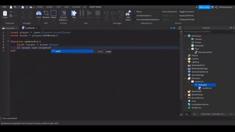This screenshot has height=132, width=235.
Task: Click the Resume test control
Action: point(90,13)
